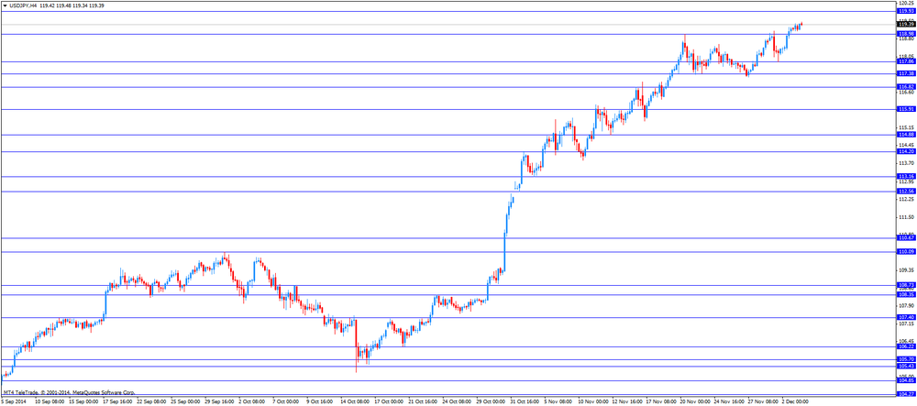
Task: Select the 114.20 horizontal level label
Action: (906, 151)
